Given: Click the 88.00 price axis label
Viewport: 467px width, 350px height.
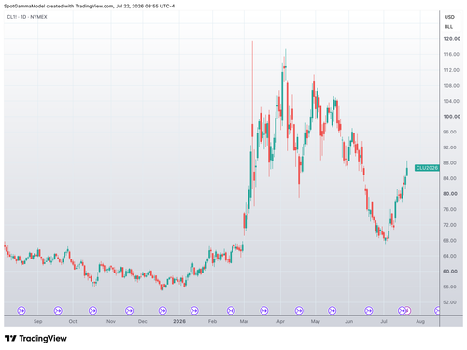Looking at the screenshot, I should (450, 163).
